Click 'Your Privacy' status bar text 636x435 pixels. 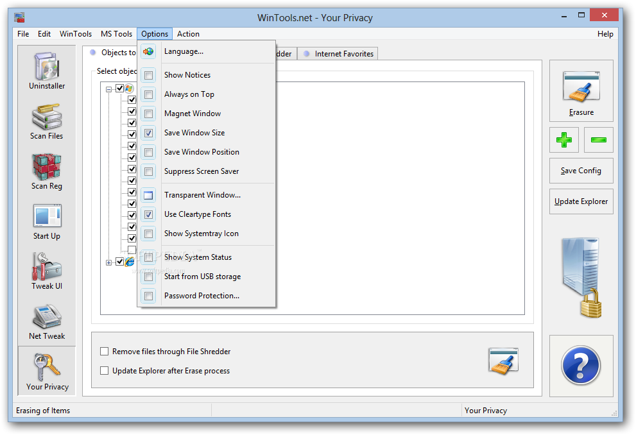coord(486,410)
